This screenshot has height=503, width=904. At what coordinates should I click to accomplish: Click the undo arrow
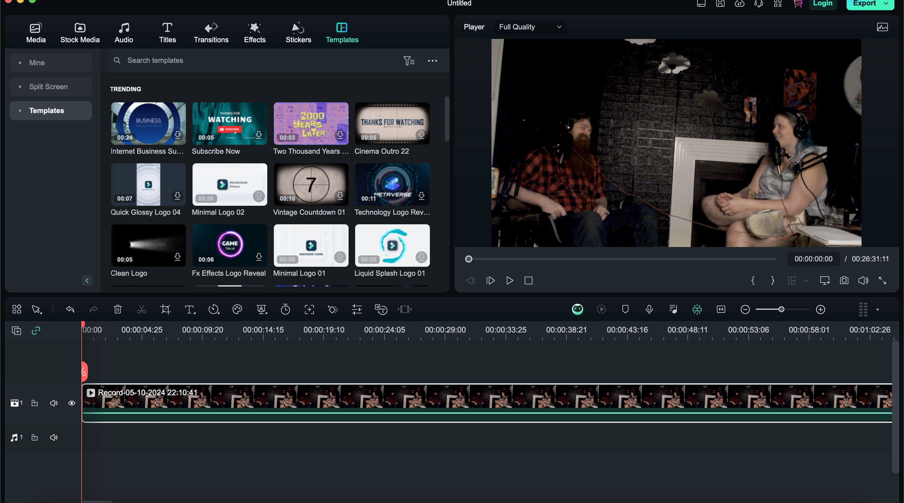[x=70, y=310]
